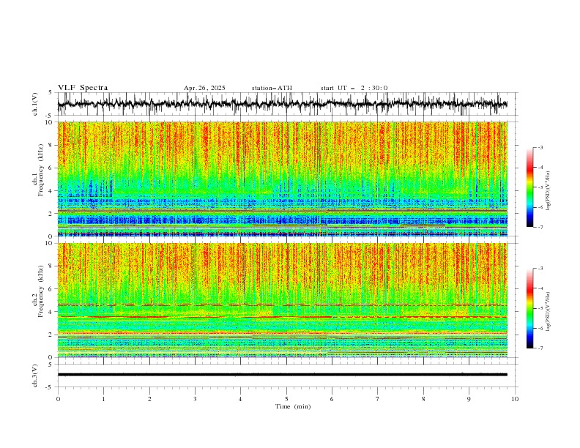Viewport: 580px width, 448px height.
Task: Click the ch.1 waveform trace plot
Action: coord(283,104)
